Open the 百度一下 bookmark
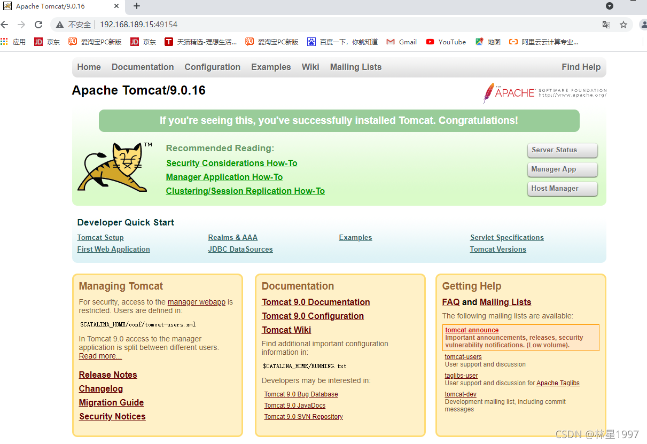647x444 pixels. pyautogui.click(x=342, y=42)
